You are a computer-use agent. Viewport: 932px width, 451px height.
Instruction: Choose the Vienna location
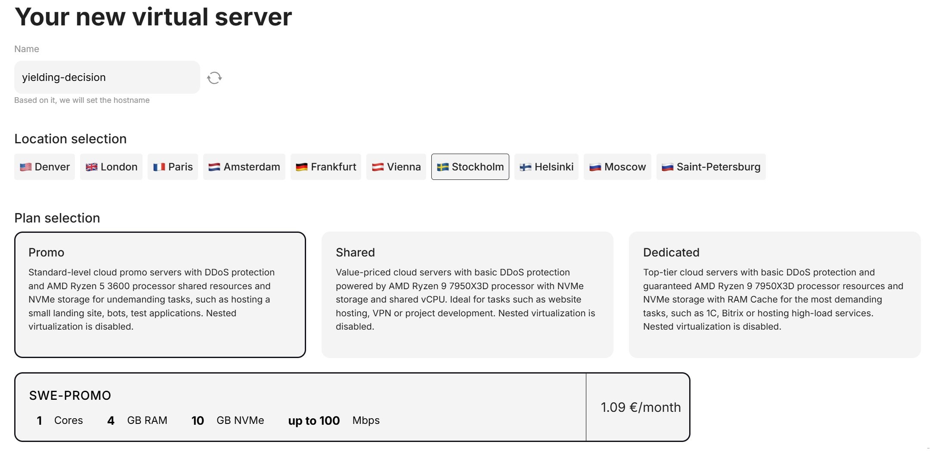click(x=396, y=167)
